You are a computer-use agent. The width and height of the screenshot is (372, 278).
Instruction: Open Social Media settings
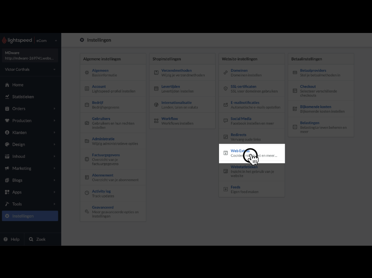pos(241,119)
